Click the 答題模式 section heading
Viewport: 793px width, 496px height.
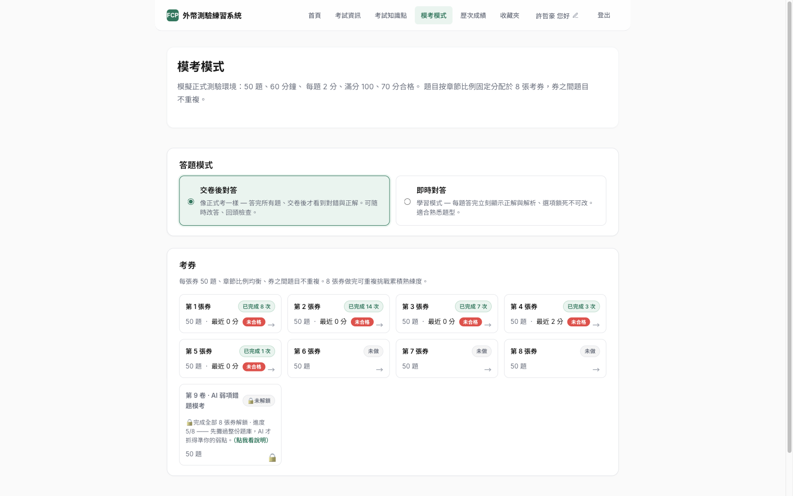click(196, 165)
